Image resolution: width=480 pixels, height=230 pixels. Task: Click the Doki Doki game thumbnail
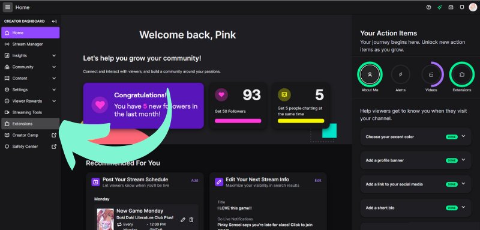point(106,219)
